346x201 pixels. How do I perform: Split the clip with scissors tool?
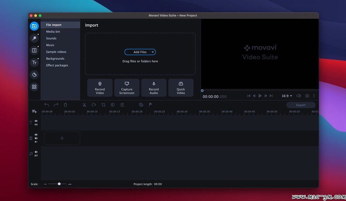coord(84,105)
